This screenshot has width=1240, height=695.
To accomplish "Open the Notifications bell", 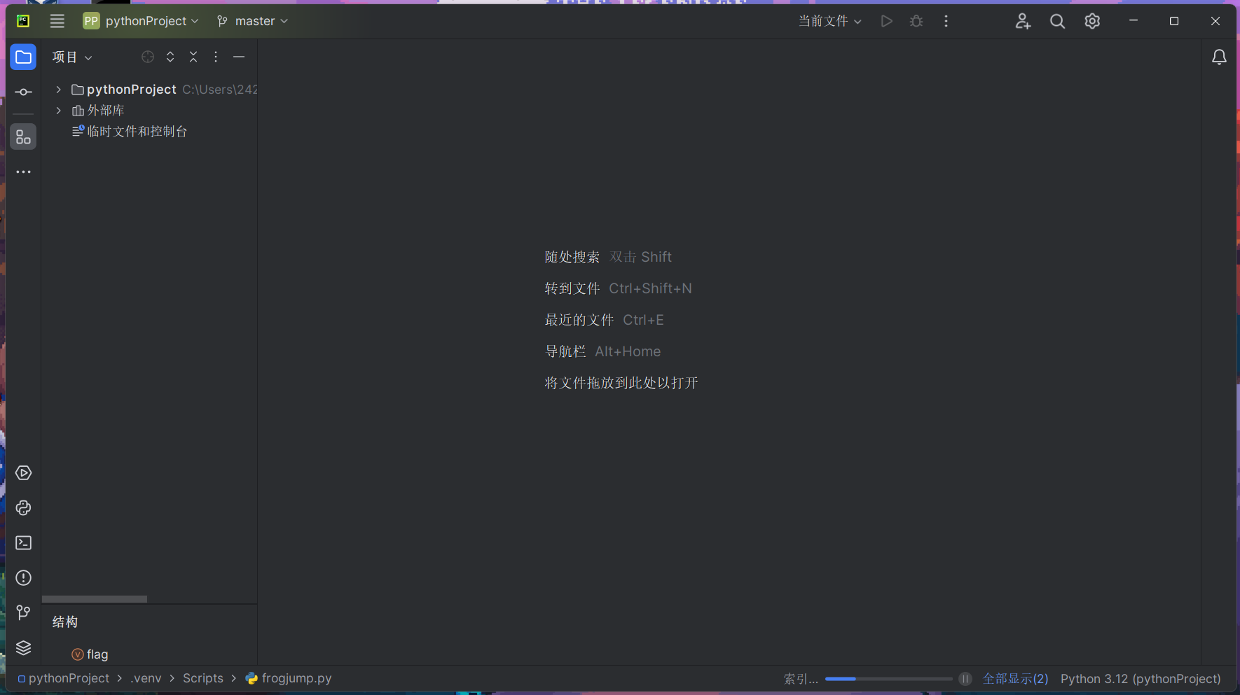I will [1219, 57].
